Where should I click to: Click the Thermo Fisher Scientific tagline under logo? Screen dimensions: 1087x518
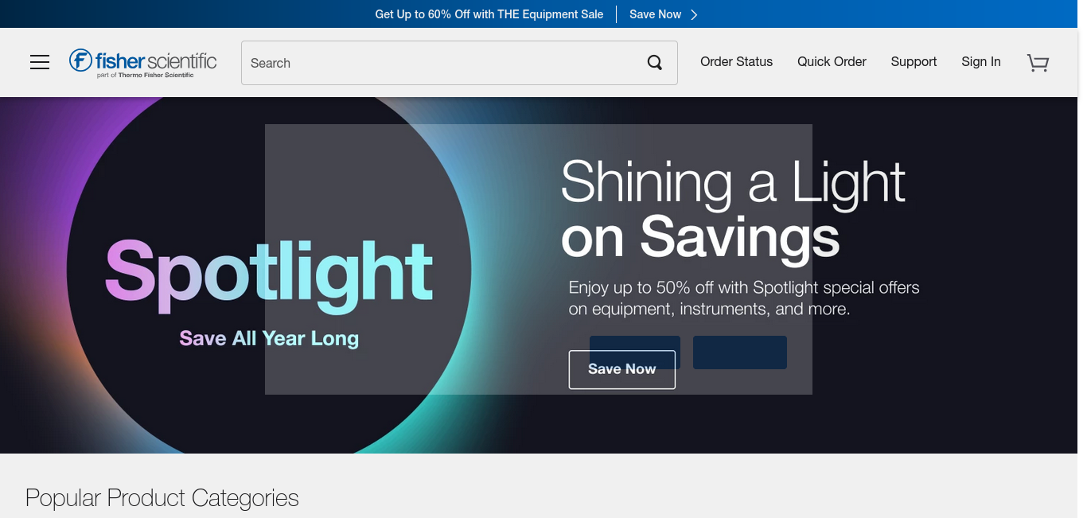coord(146,76)
